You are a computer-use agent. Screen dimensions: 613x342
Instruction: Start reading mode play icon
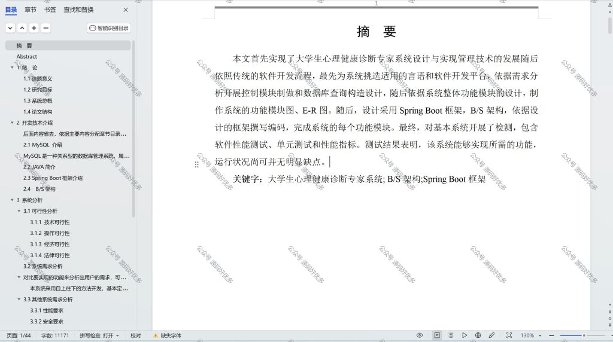point(464,335)
